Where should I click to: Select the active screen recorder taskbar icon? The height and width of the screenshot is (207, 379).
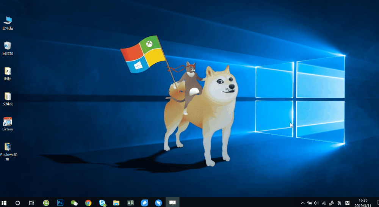pos(172,203)
